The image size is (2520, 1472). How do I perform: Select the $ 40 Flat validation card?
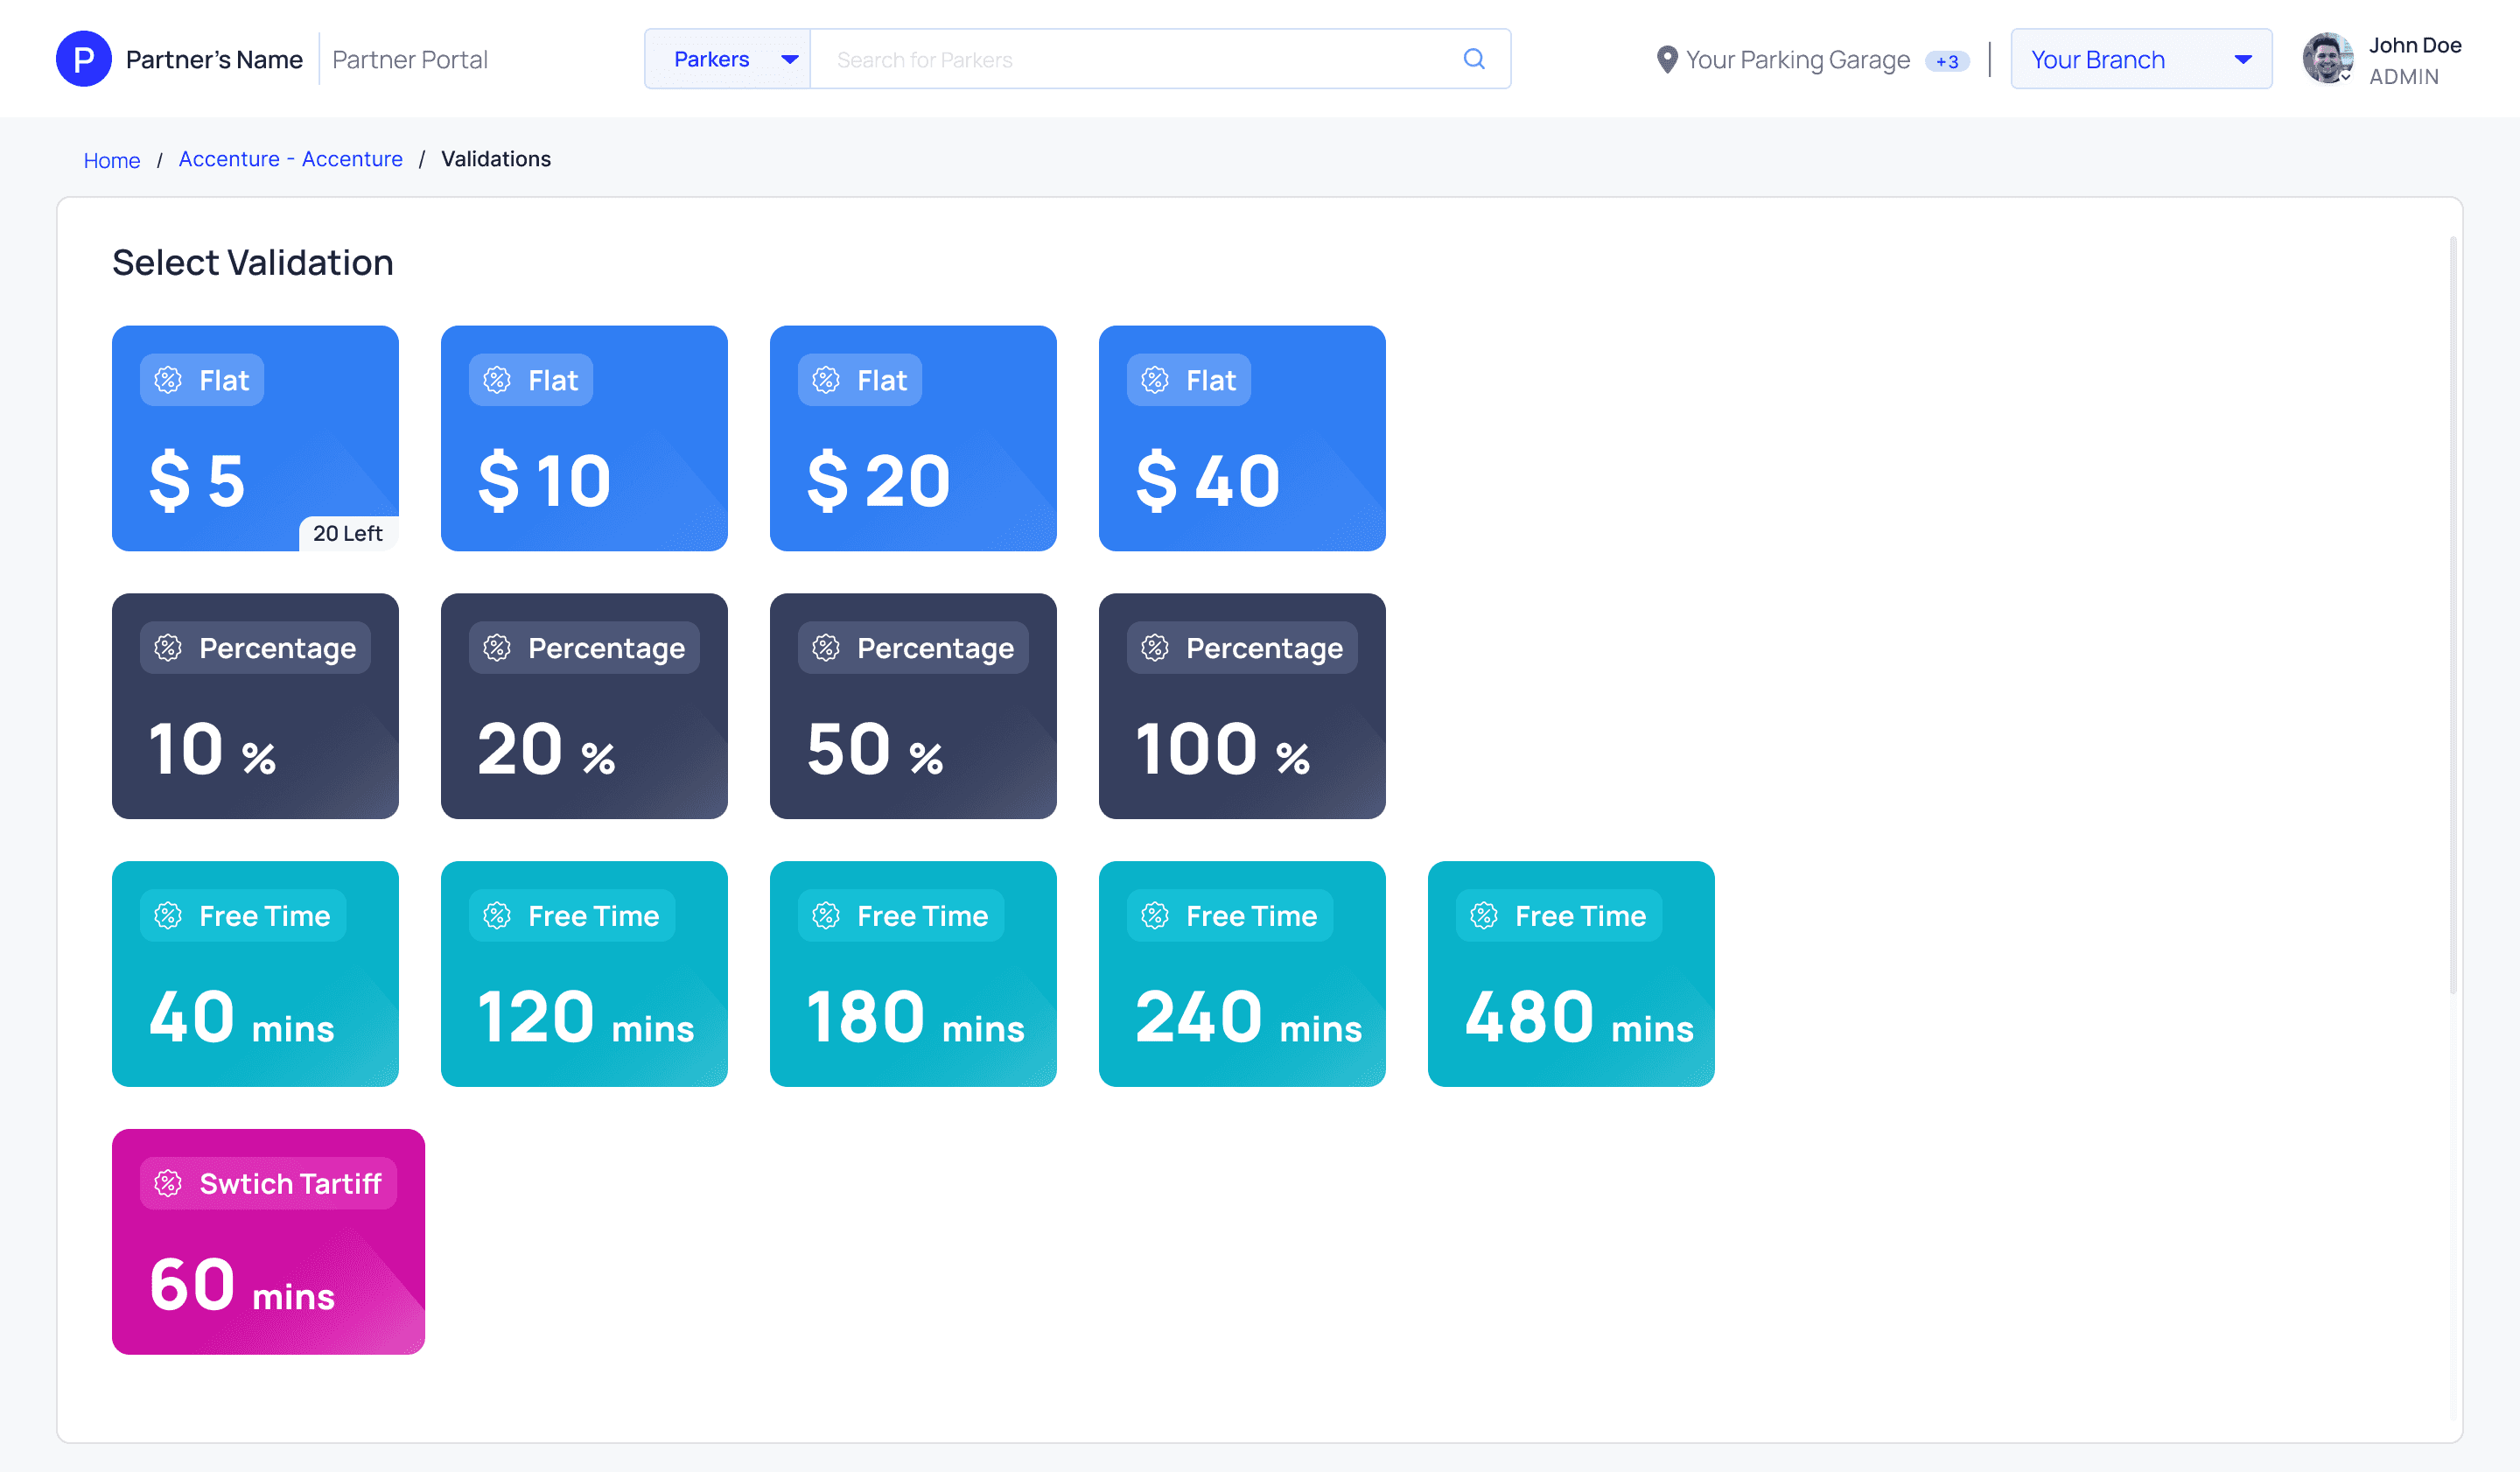1242,438
